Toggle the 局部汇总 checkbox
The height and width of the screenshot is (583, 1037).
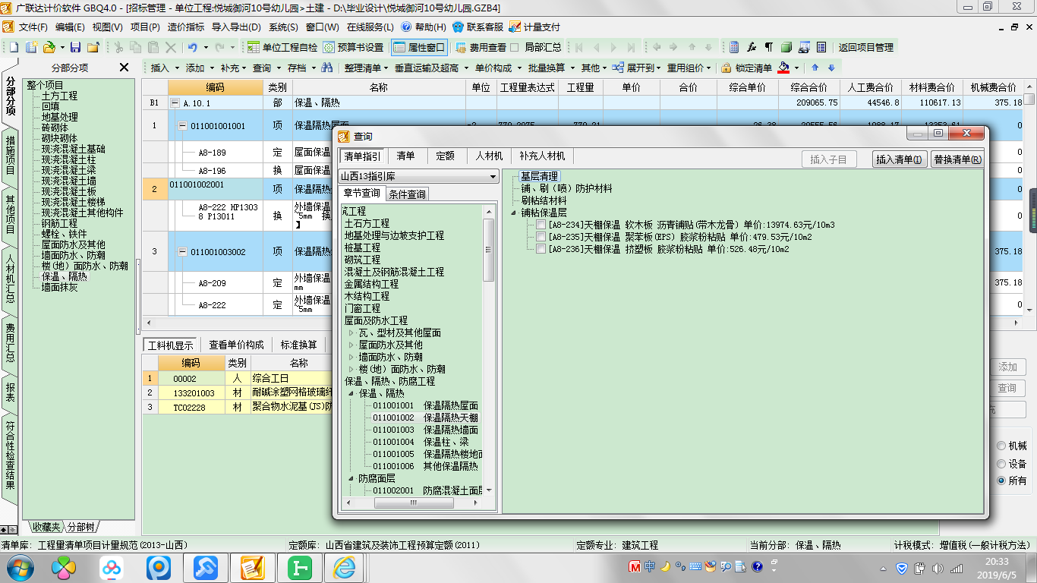[x=515, y=47]
